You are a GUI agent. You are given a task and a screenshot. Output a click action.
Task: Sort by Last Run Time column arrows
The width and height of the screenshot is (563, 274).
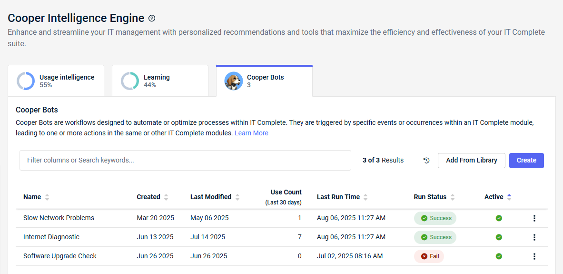(365, 197)
